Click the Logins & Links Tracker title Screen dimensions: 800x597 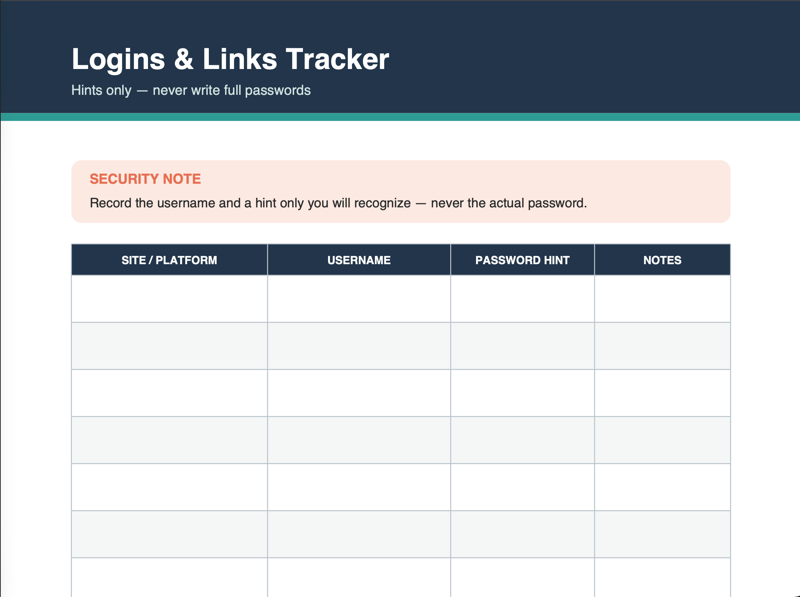click(x=230, y=59)
